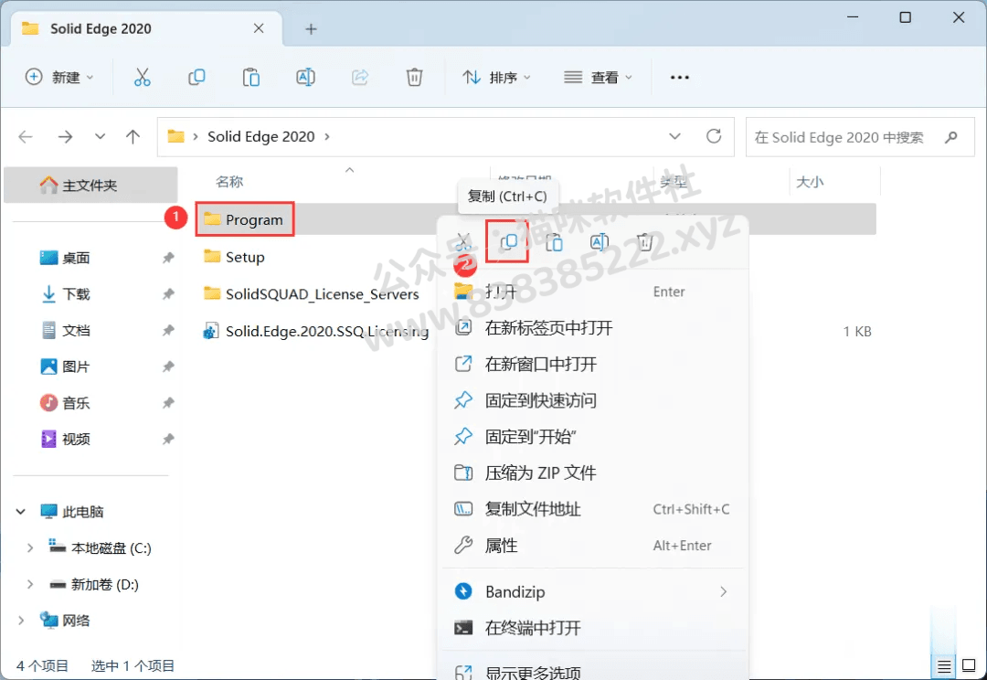Click the context menu Rename icon
This screenshot has height=680, width=987.
[x=600, y=242]
